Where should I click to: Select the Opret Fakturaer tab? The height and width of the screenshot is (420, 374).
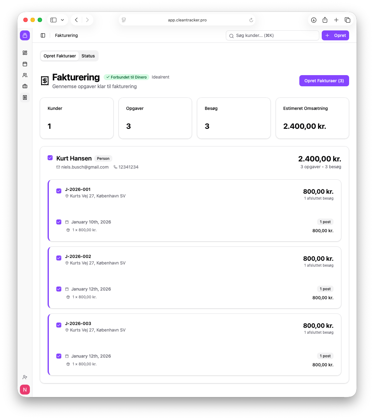60,56
